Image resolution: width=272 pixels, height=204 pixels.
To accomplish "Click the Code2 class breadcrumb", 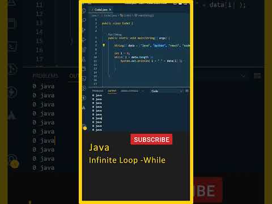I will [x=126, y=15].
